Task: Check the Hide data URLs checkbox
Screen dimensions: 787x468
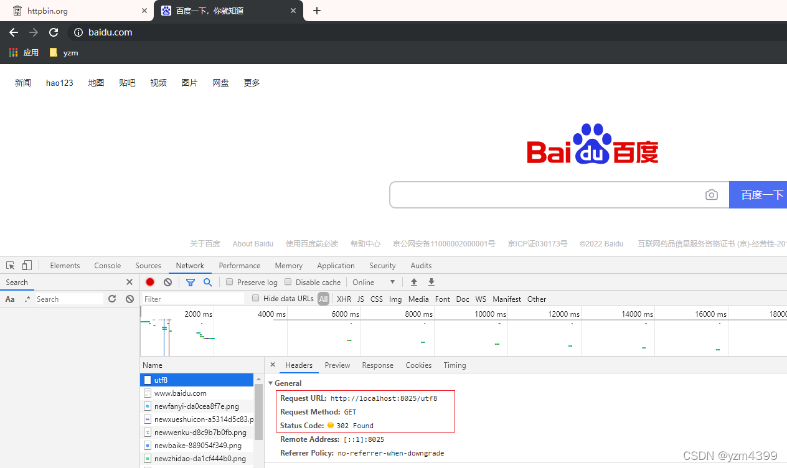Action: tap(255, 299)
